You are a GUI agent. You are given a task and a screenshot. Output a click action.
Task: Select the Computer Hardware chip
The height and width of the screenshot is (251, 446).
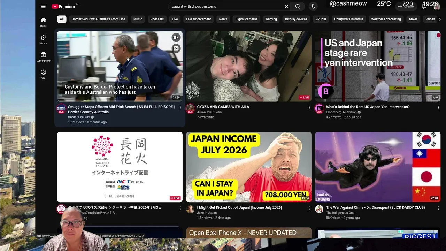tap(348, 19)
